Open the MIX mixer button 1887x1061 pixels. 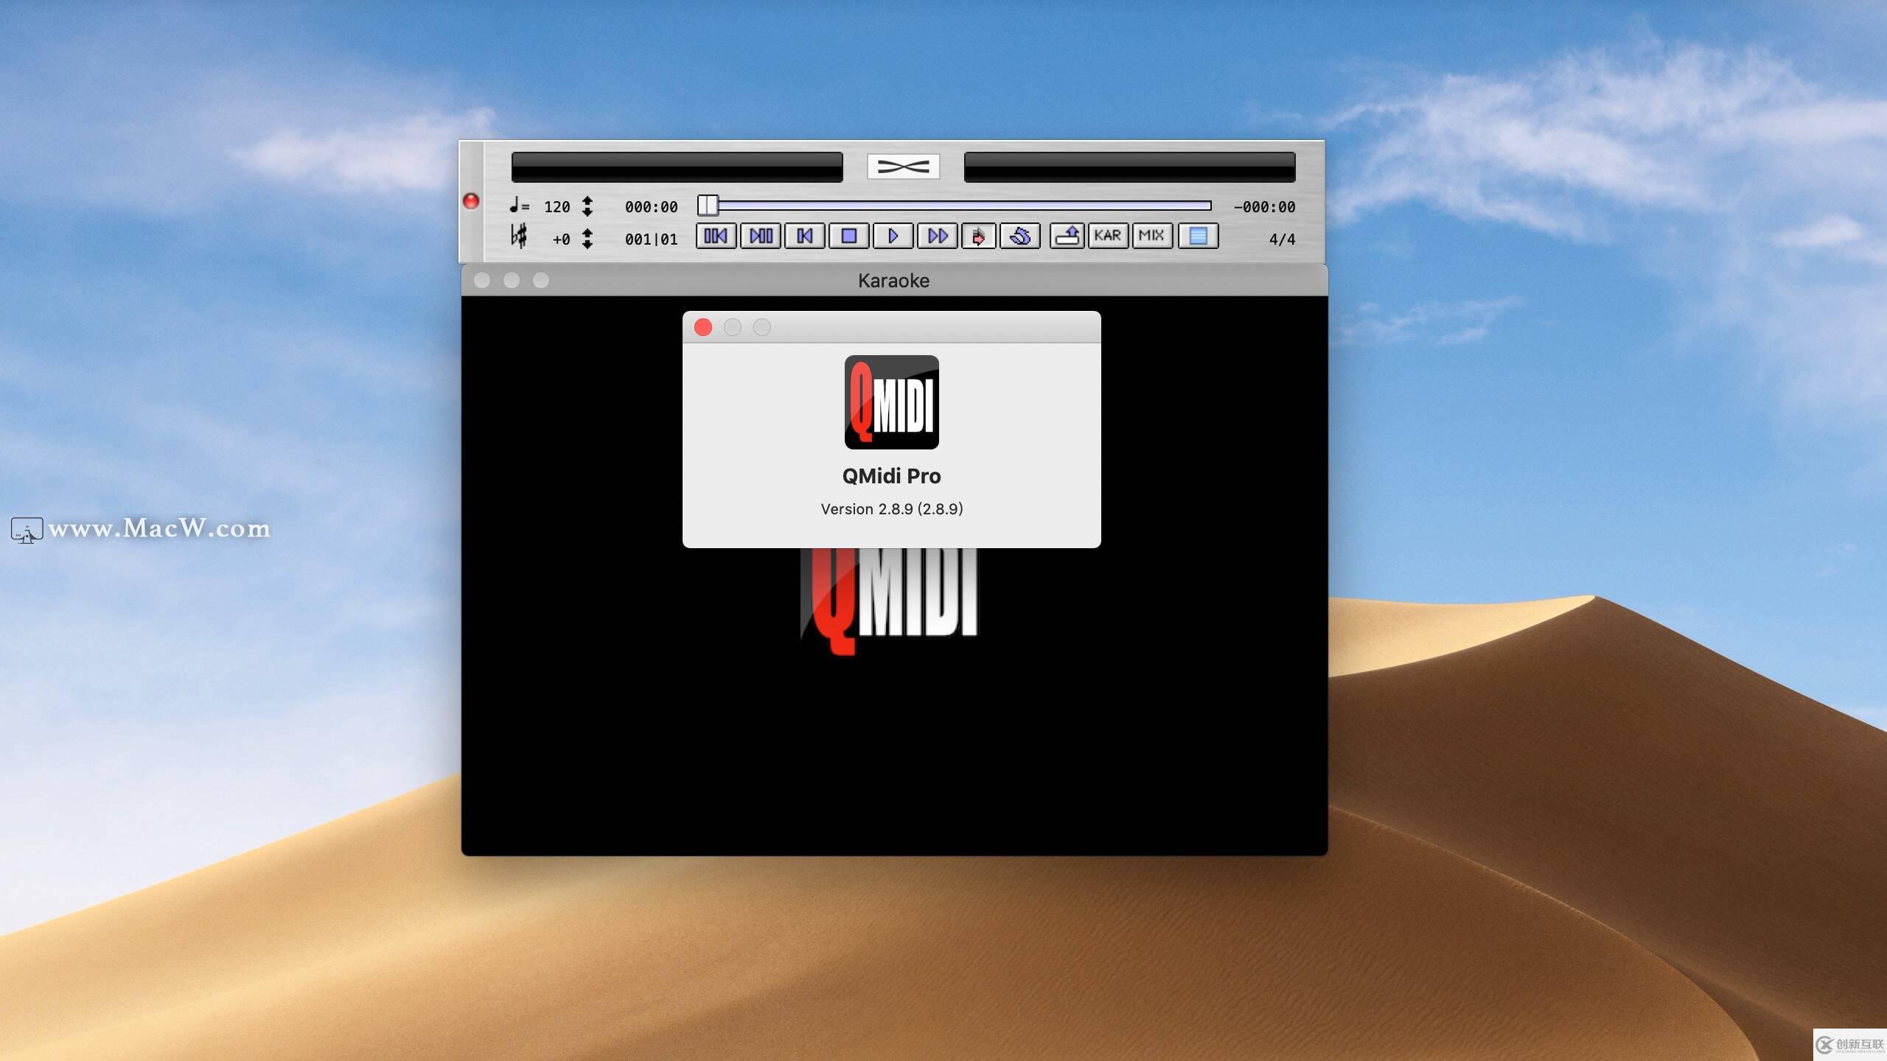coord(1151,236)
